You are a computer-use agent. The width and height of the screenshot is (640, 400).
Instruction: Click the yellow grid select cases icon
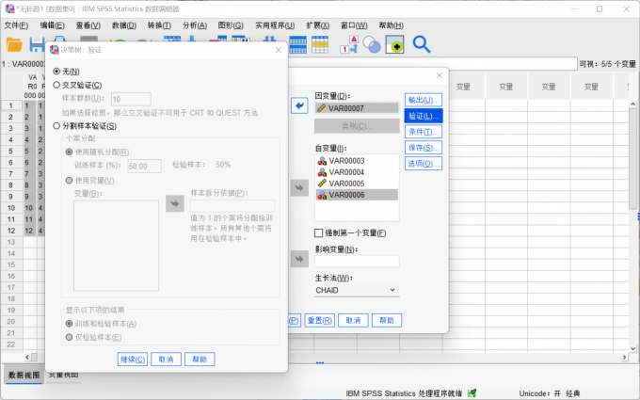320,44
